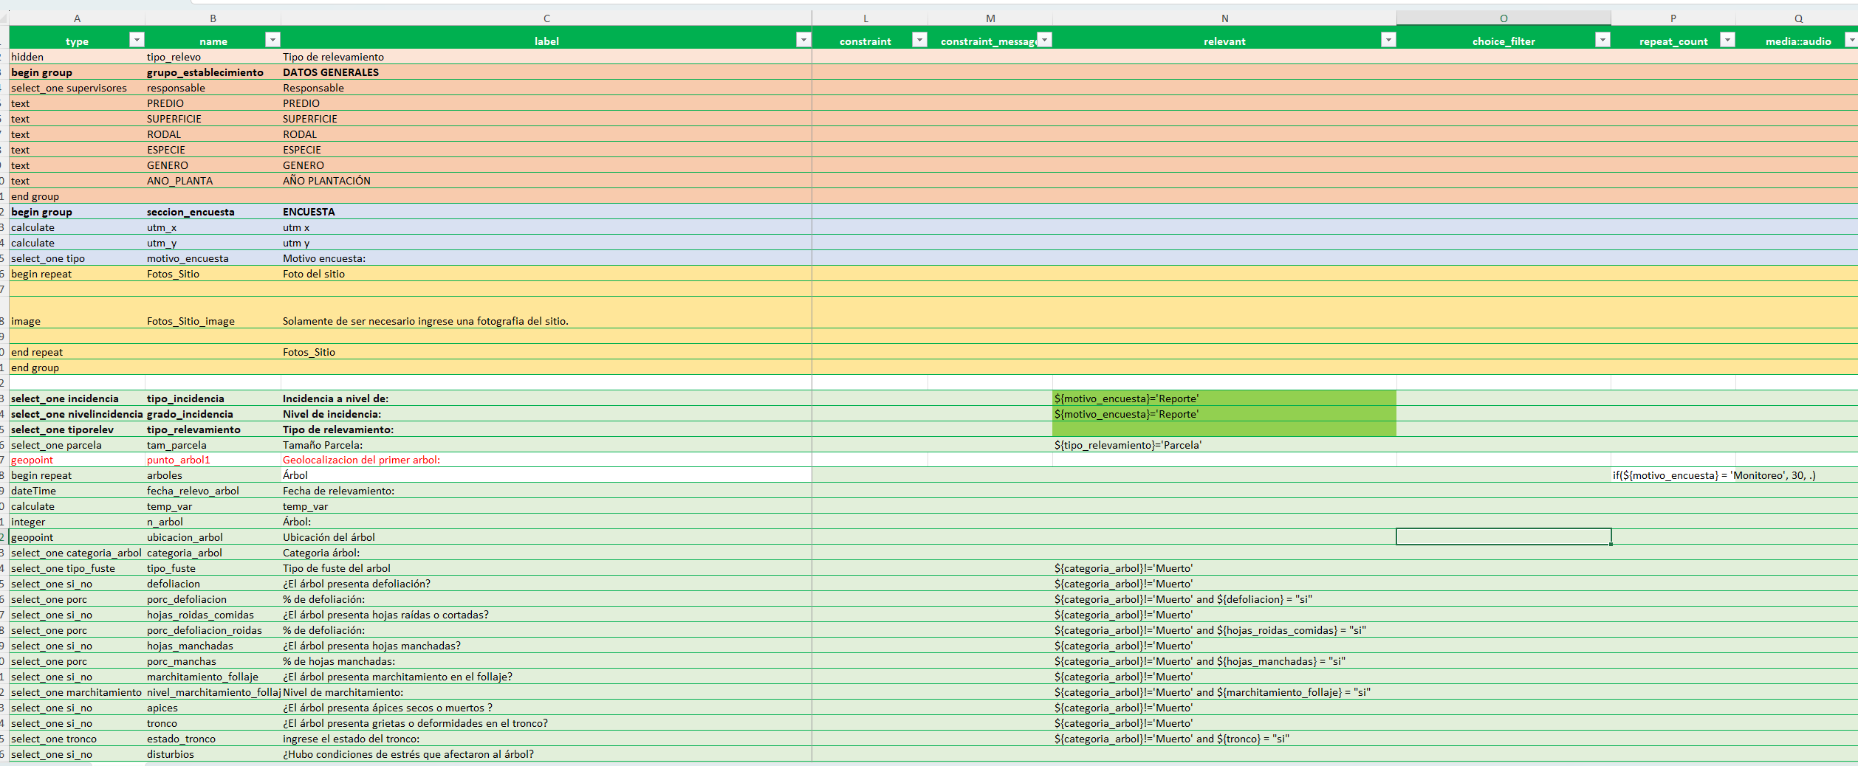Image resolution: width=1858 pixels, height=766 pixels.
Task: Select column C by its header letter
Action: 546,18
